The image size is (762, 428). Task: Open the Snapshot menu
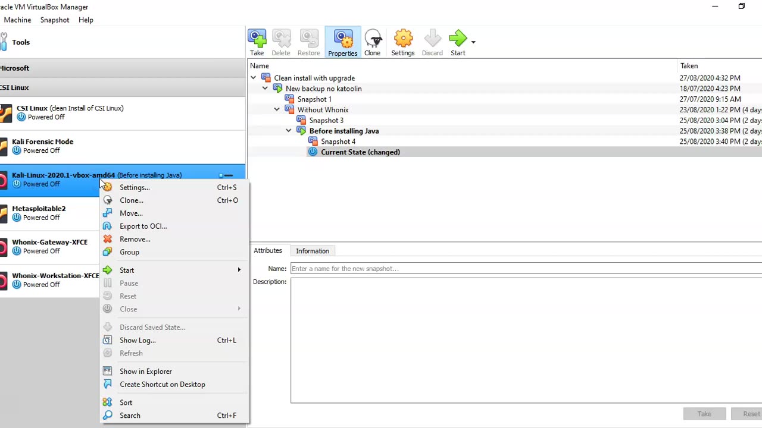pyautogui.click(x=55, y=20)
